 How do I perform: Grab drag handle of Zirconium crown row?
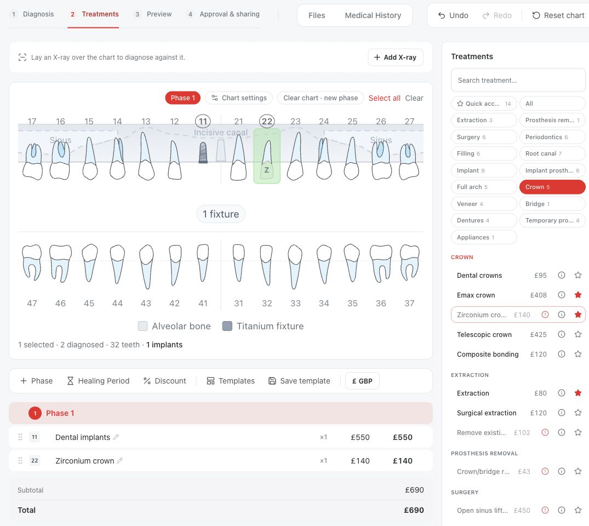20,461
